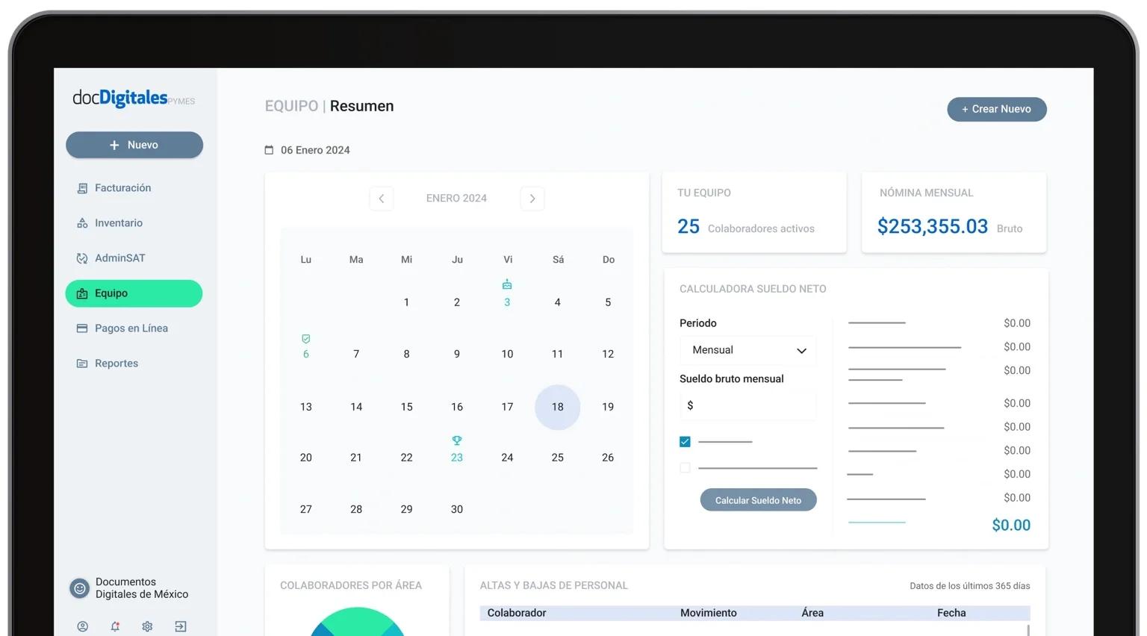Open the Periodo dropdown showing Mensual
Image resolution: width=1147 pixels, height=636 pixels.
pyautogui.click(x=747, y=350)
